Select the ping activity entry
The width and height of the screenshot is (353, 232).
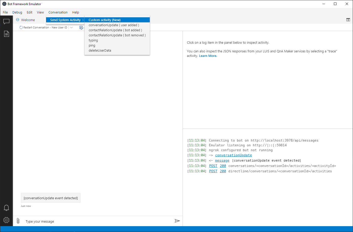pos(117,45)
